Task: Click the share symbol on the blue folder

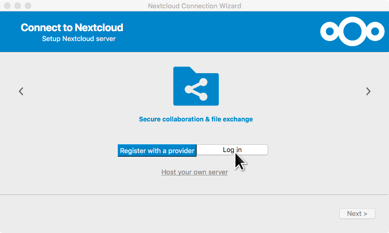Action: coord(196,89)
